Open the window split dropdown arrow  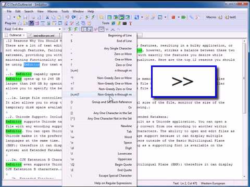pyautogui.click(x=165, y=17)
